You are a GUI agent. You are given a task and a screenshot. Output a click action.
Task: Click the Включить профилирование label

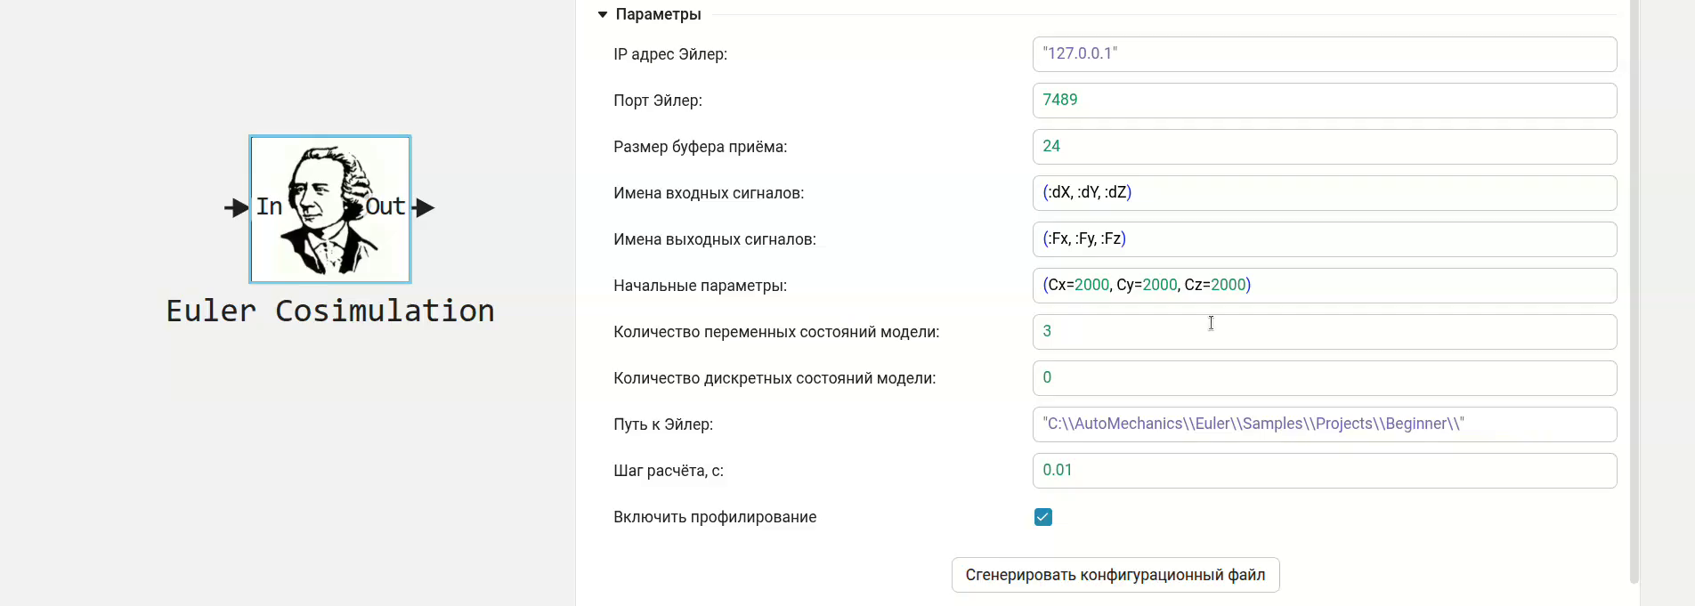714,517
